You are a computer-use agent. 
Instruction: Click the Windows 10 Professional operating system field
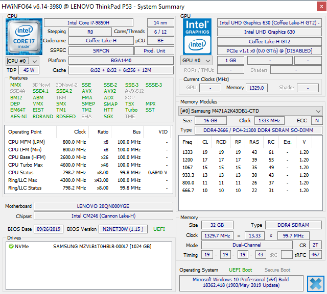click(x=240, y=283)
